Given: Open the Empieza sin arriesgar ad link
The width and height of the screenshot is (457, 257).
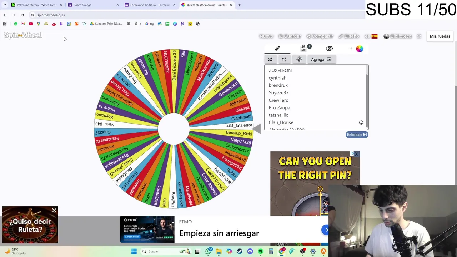Looking at the screenshot, I should 219,233.
